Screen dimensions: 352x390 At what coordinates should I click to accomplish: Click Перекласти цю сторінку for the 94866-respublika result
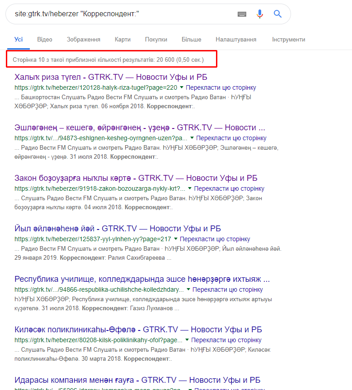(x=228, y=289)
